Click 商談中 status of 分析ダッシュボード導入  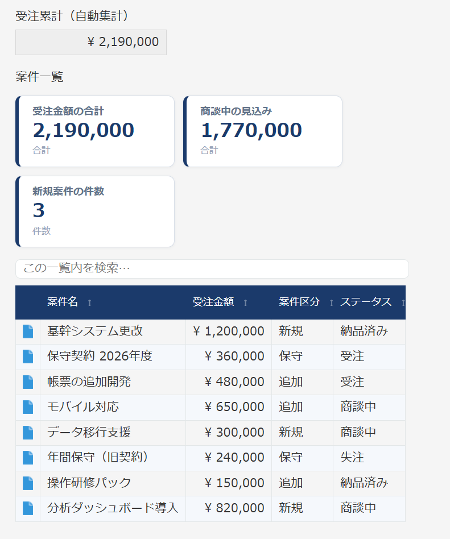click(358, 508)
